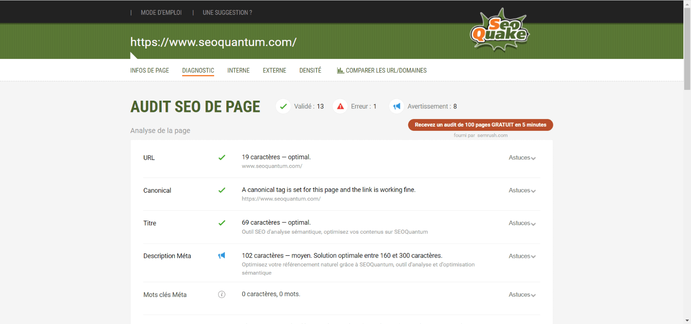This screenshot has width=691, height=324.
Task: Select MODE D'EMPLOI in the top bar
Action: click(161, 13)
